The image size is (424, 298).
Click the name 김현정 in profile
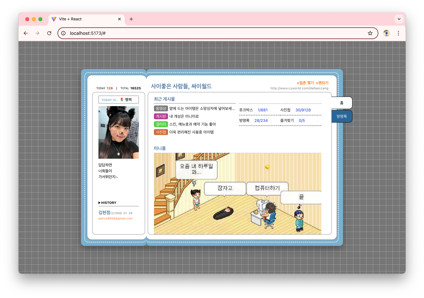tap(104, 213)
